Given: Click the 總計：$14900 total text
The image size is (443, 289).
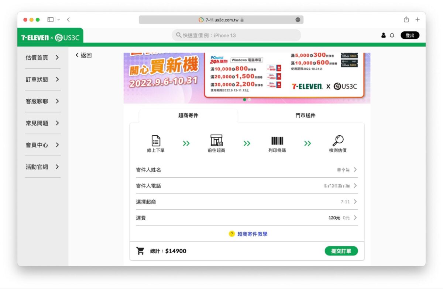Looking at the screenshot, I should click(x=168, y=251).
